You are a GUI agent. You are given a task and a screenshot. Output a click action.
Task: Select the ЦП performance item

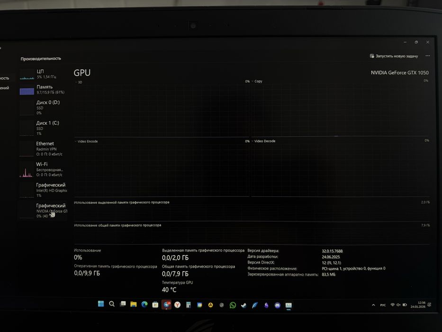pos(43,74)
